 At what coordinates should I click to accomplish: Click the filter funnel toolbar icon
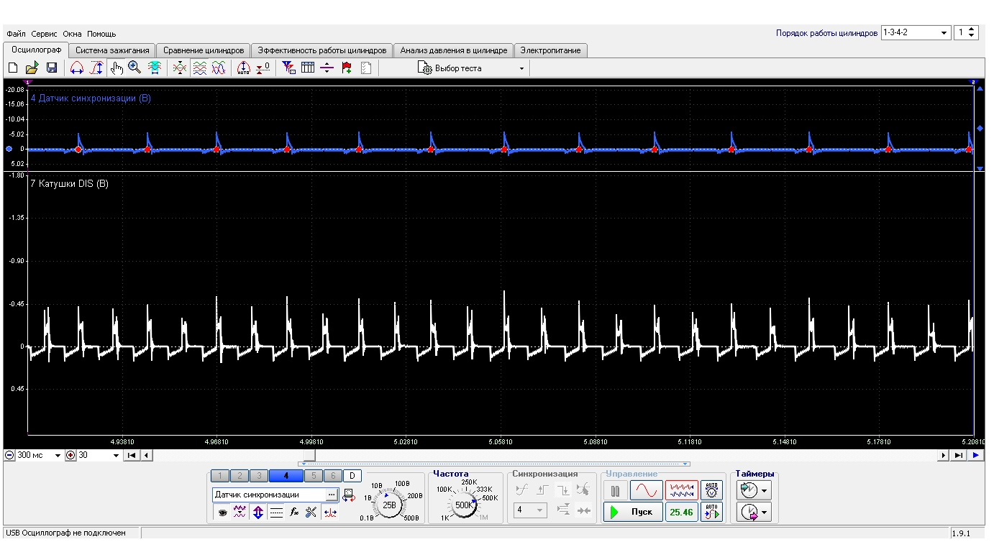(288, 68)
